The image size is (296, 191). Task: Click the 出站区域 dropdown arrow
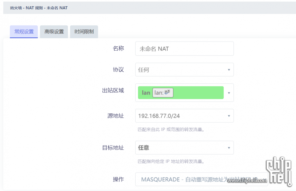[229, 93]
